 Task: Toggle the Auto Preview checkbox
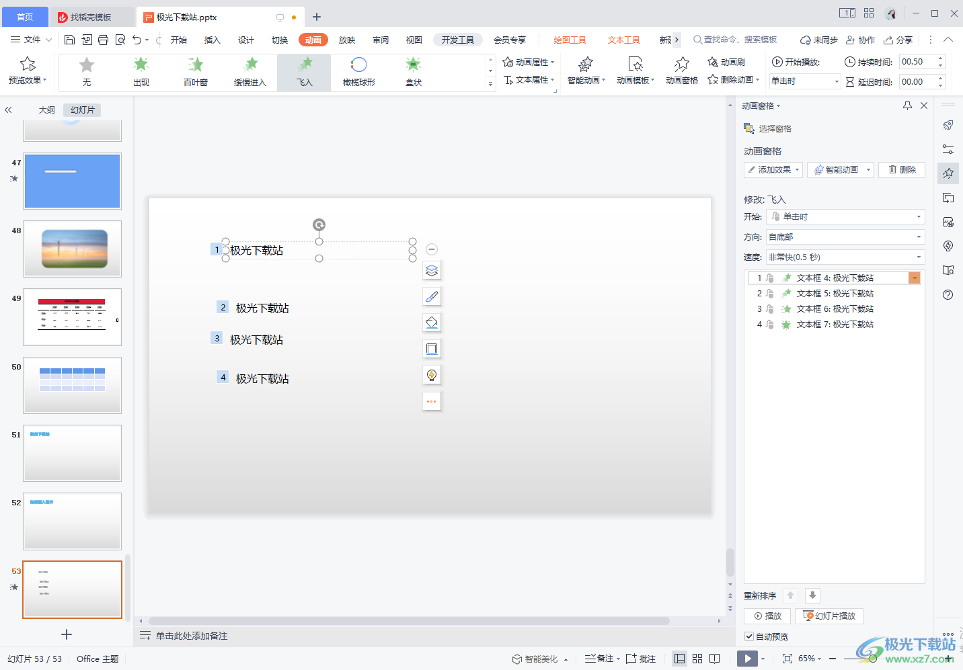tap(749, 636)
